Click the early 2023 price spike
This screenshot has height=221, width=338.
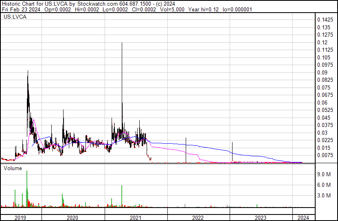pyautogui.click(x=232, y=151)
